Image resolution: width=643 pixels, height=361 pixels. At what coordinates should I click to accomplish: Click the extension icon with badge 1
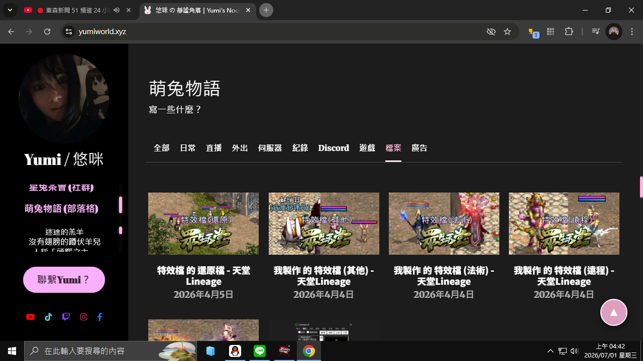(532, 33)
